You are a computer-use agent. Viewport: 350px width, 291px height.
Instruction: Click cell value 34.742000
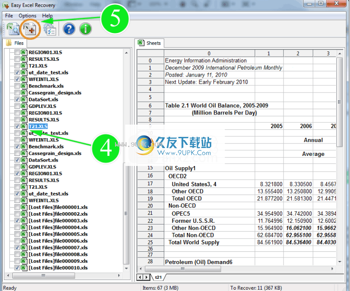click(x=299, y=214)
